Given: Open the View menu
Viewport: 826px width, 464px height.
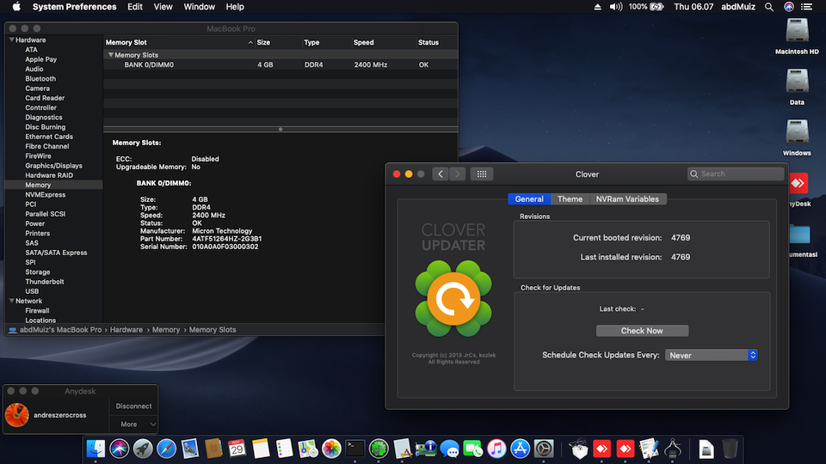Looking at the screenshot, I should [163, 7].
